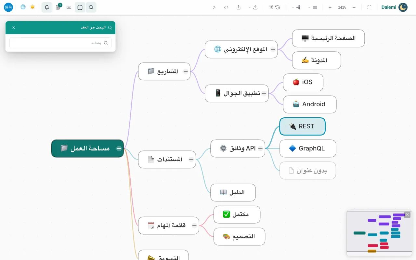416x260 pixels.
Task: Open the globe language selector
Action: (x=23, y=7)
